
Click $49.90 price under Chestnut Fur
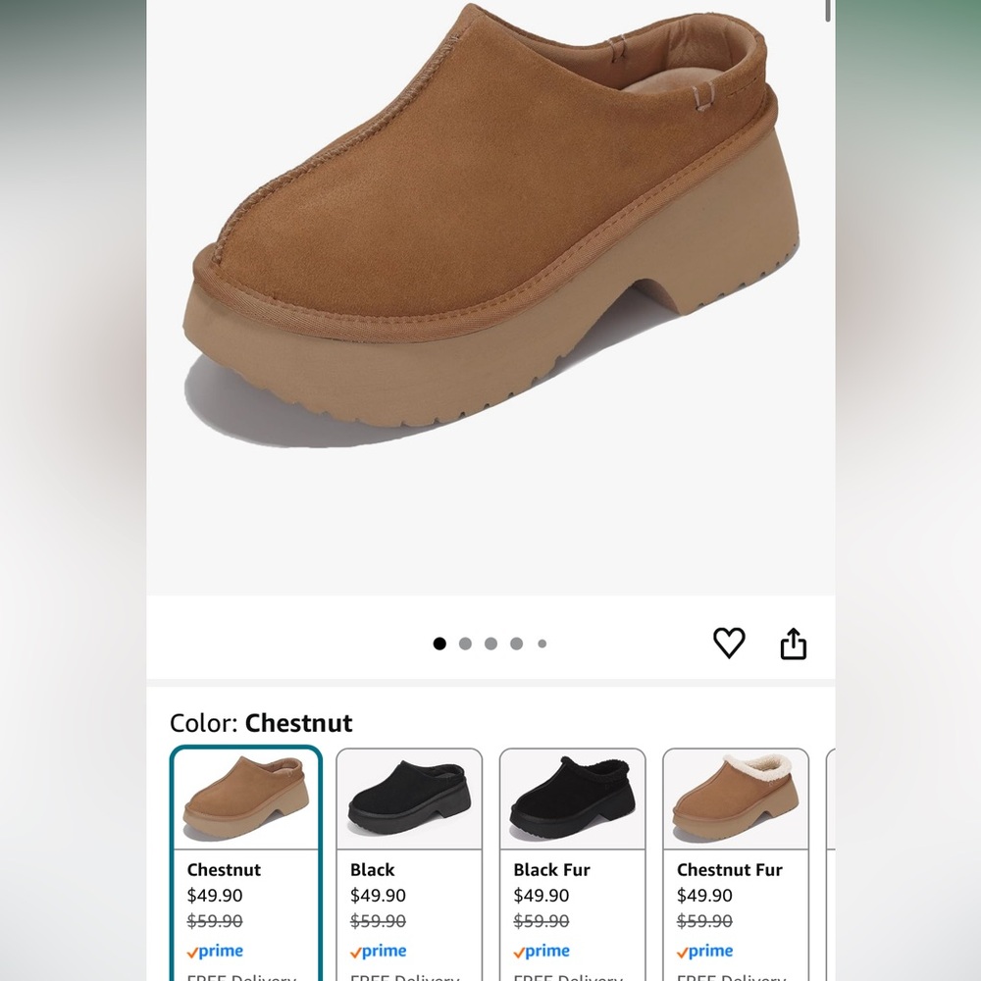(704, 896)
